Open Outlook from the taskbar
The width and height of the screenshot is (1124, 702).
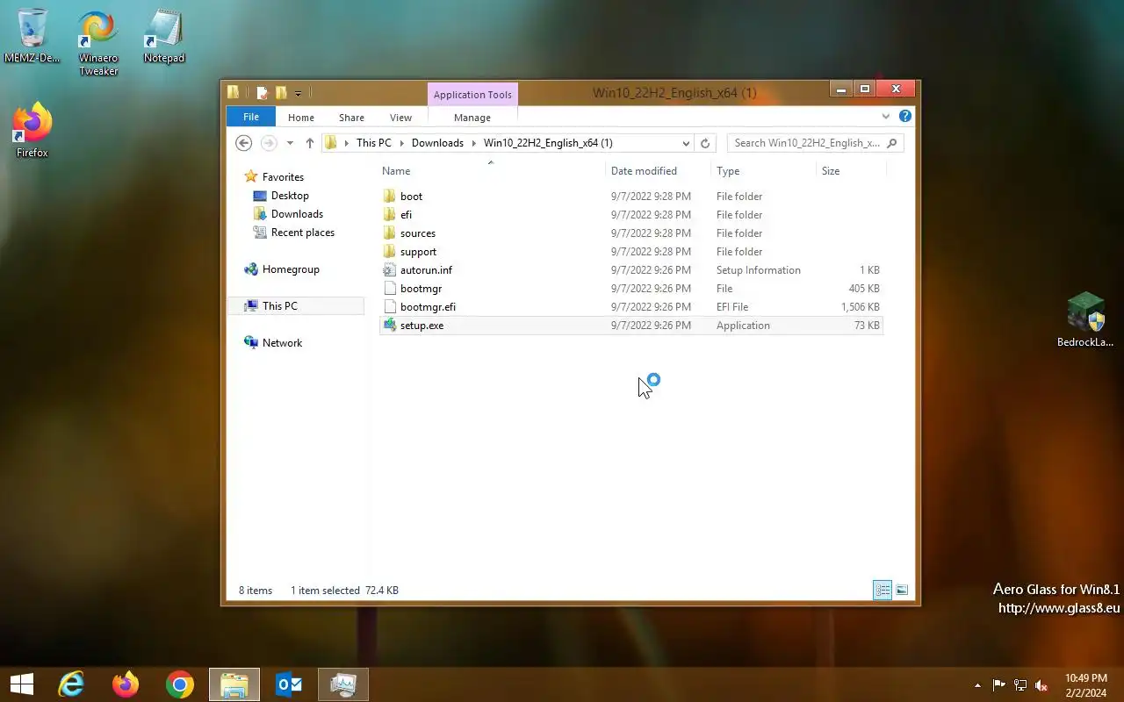pyautogui.click(x=289, y=684)
